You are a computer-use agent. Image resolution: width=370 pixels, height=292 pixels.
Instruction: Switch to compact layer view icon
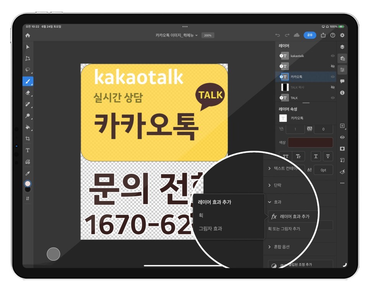point(342,47)
